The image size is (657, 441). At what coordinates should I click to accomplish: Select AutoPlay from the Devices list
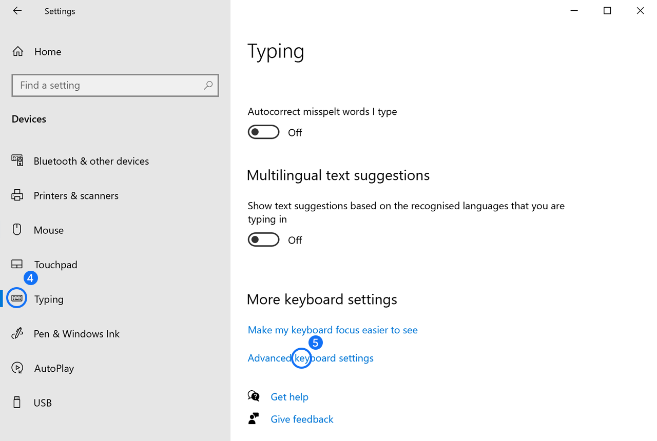coord(54,368)
